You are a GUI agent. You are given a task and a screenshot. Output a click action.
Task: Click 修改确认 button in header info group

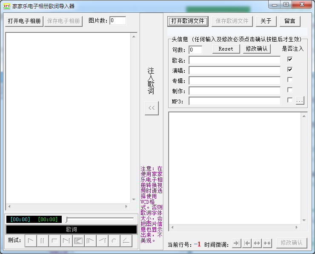257,49
